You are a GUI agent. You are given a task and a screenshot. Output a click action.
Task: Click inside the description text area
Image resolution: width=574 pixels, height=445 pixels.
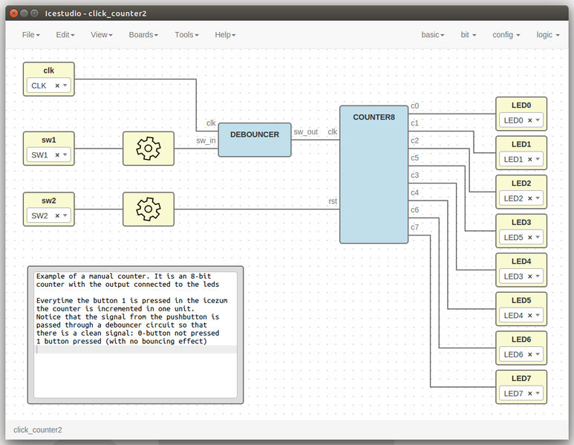coord(135,334)
